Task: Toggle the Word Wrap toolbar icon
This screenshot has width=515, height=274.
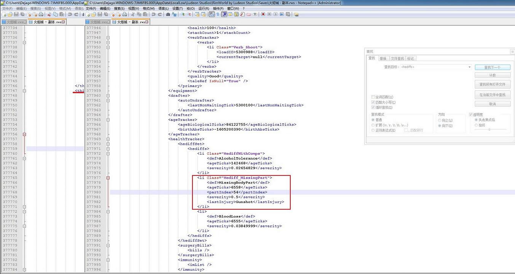Action: point(212,14)
